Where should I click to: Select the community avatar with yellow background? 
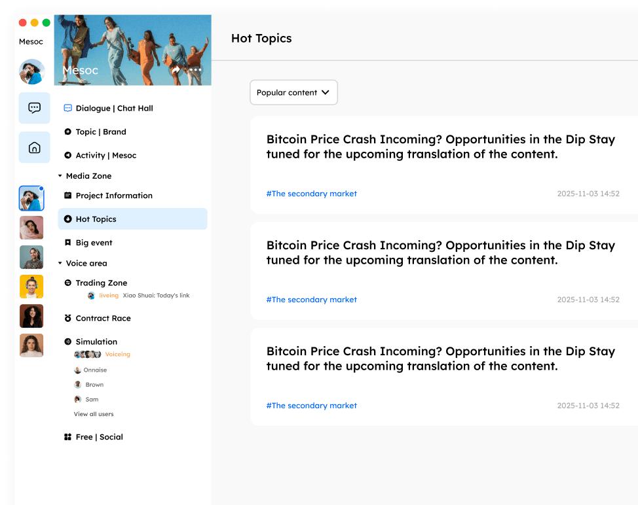coord(31,287)
